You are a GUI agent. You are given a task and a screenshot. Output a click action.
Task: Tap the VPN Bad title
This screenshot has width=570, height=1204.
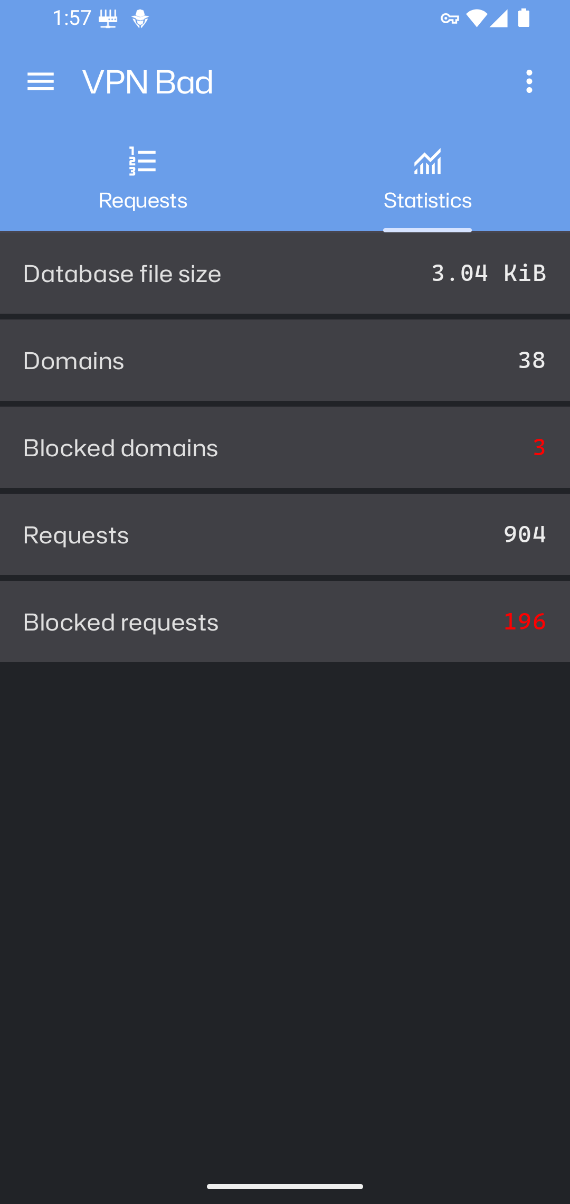click(148, 82)
